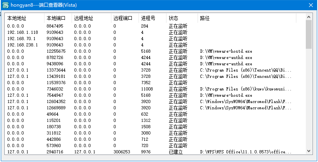
Task: Click the app icon in title bar
Action: coord(6,5)
